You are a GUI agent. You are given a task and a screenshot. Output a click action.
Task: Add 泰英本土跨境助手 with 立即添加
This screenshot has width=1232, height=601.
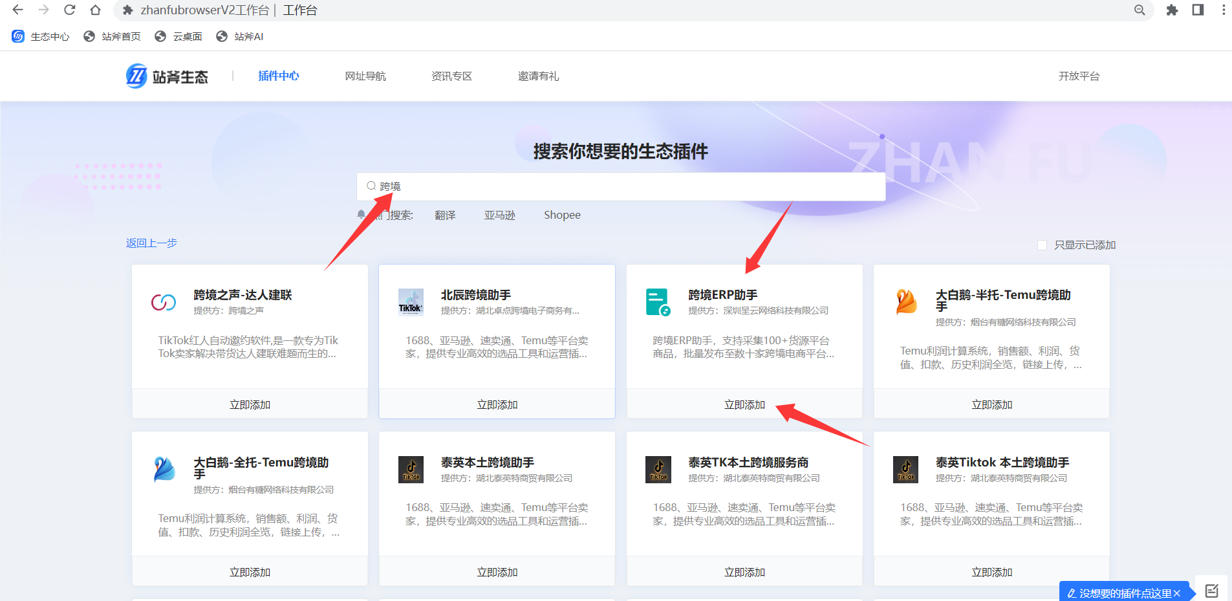tap(497, 572)
